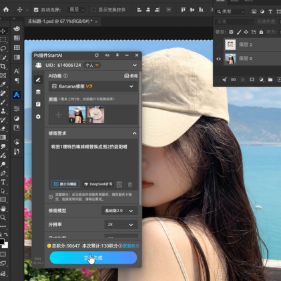Viewport: 281px width, 281px height.
Task: Switch to the untitled-1.psd document tab
Action: pyautogui.click(x=60, y=21)
